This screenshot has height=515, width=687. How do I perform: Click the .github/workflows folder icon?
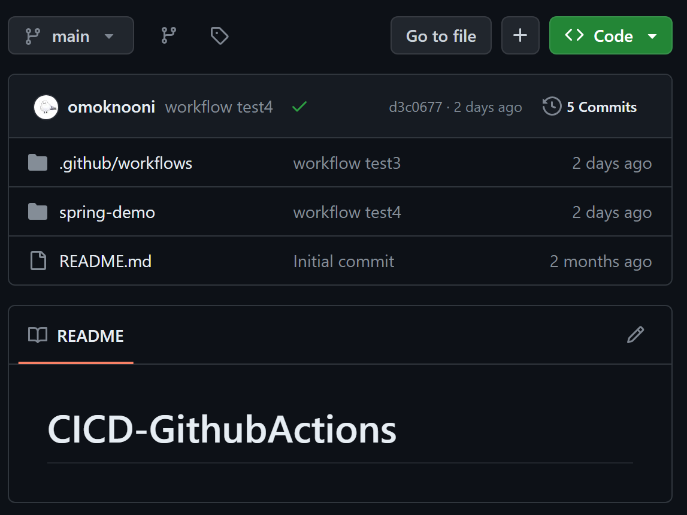(x=38, y=162)
